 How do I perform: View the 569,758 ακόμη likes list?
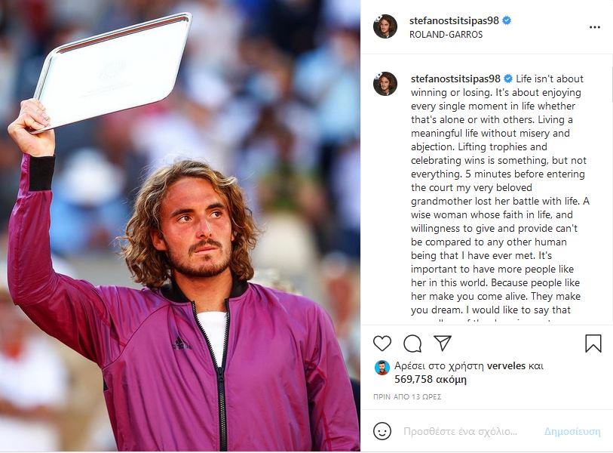(431, 380)
